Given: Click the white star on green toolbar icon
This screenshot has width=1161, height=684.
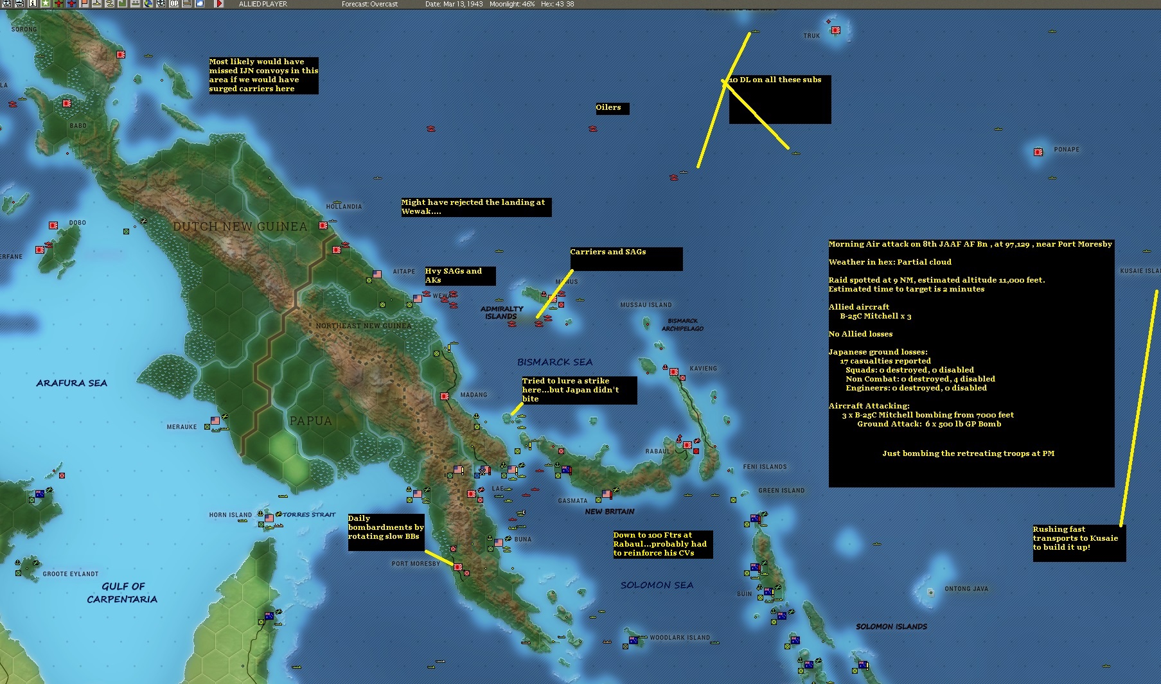Looking at the screenshot, I should (x=46, y=4).
